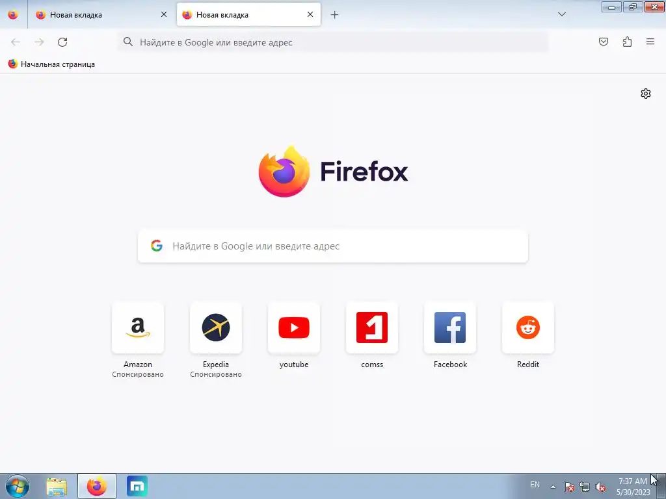The height and width of the screenshot is (499, 666).
Task: Focus the Google search box on page
Action: click(x=332, y=246)
